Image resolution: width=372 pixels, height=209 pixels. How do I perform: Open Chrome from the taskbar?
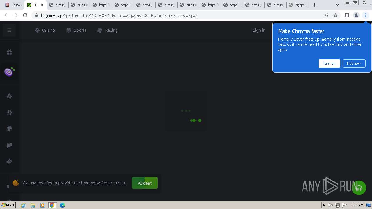coord(52,205)
